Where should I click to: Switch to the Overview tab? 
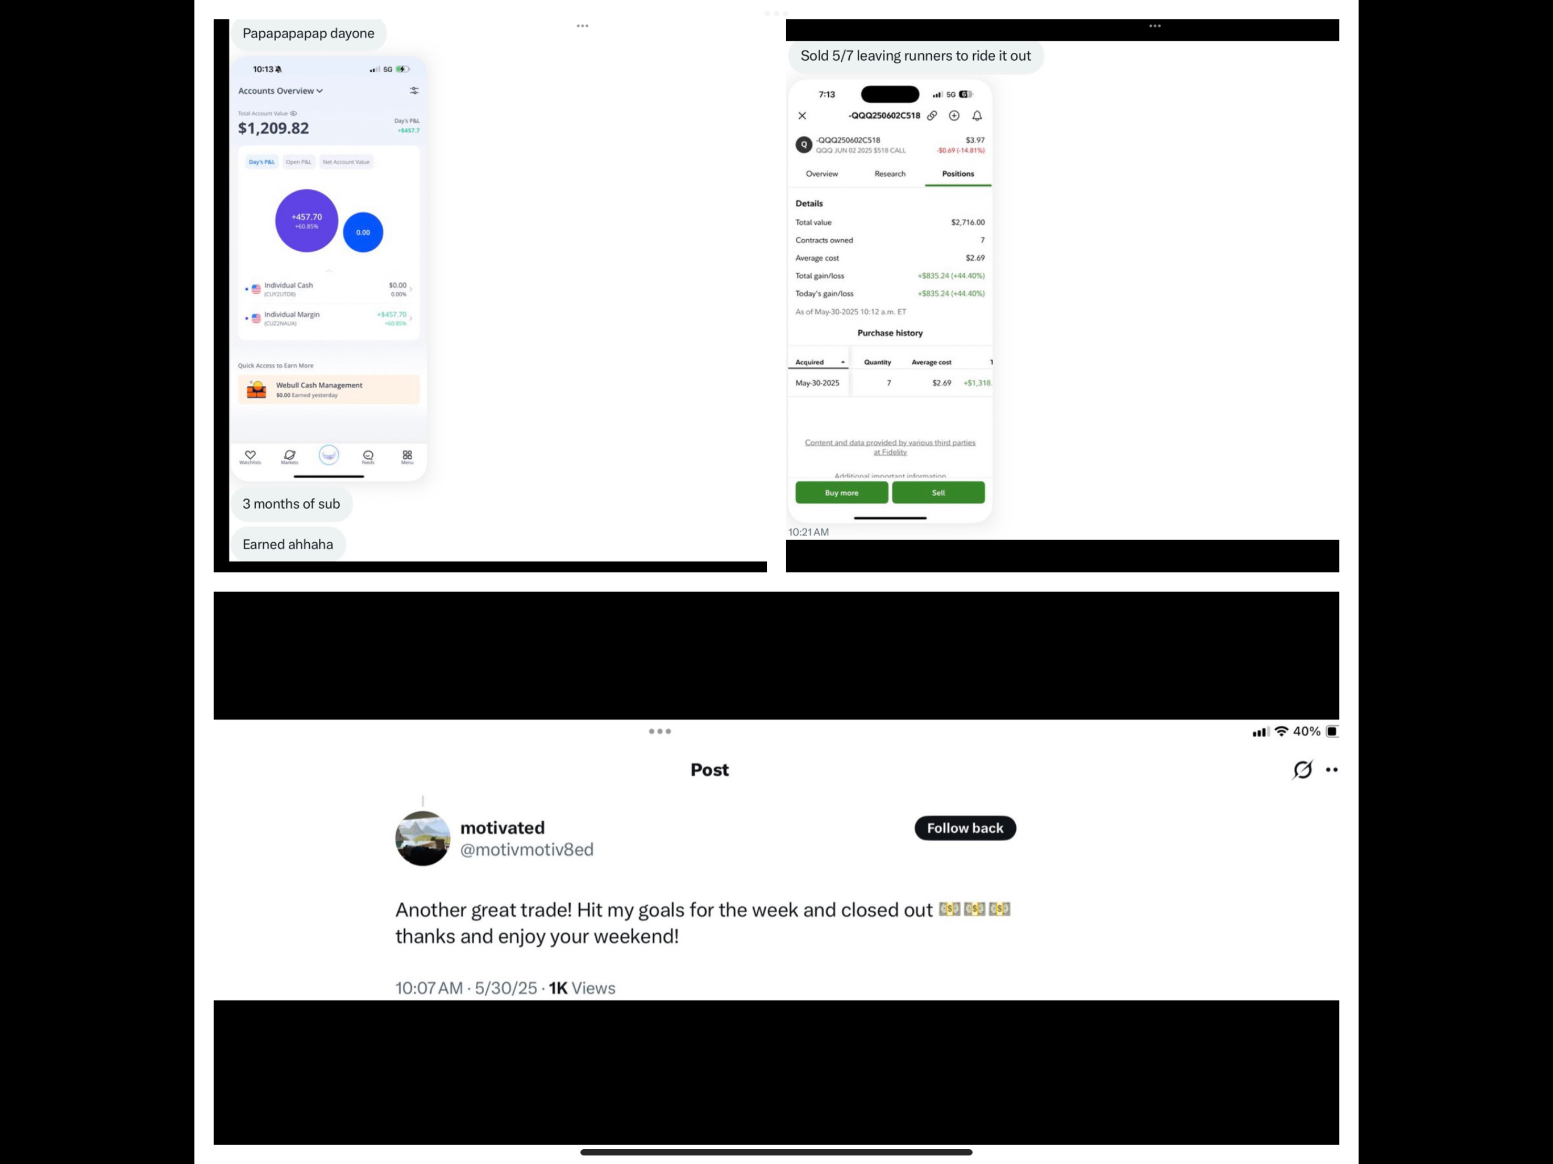point(821,173)
